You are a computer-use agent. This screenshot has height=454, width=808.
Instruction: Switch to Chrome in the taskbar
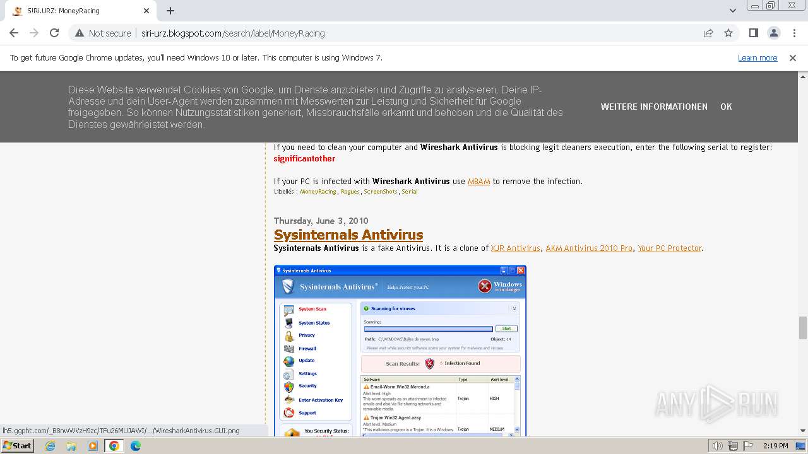point(114,446)
